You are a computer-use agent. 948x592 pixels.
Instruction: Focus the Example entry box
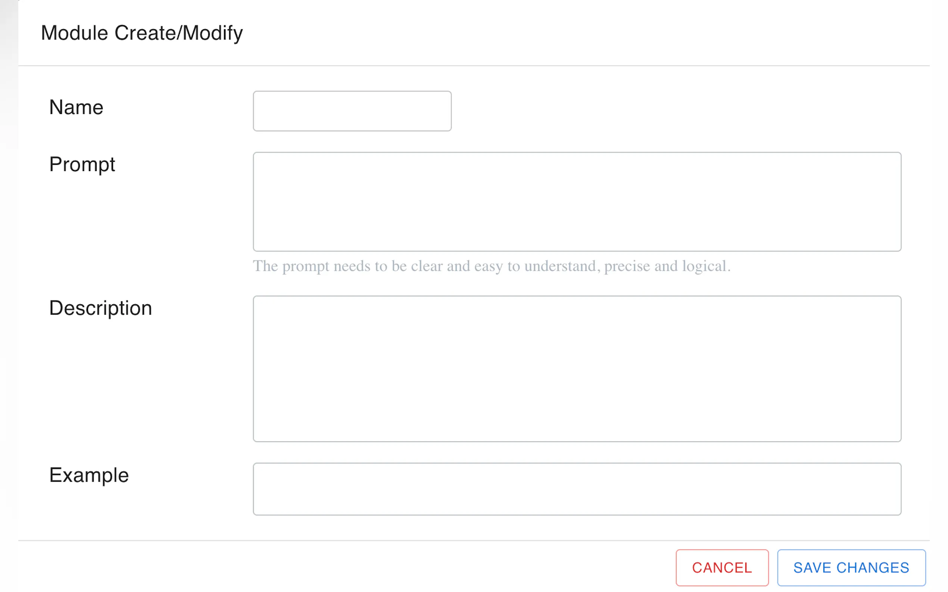coord(577,489)
